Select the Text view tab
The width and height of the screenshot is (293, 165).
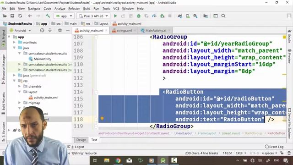point(94,140)
